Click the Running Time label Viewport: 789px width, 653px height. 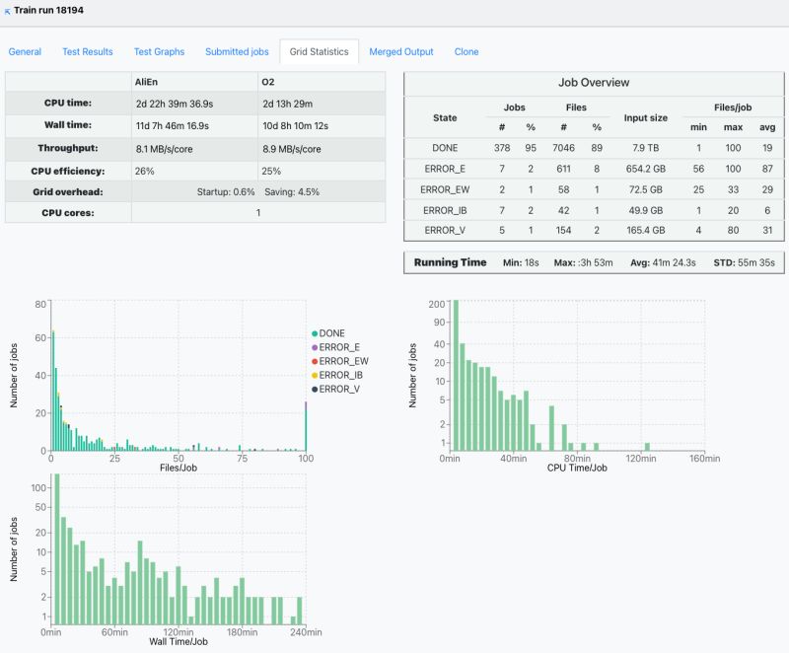(451, 262)
